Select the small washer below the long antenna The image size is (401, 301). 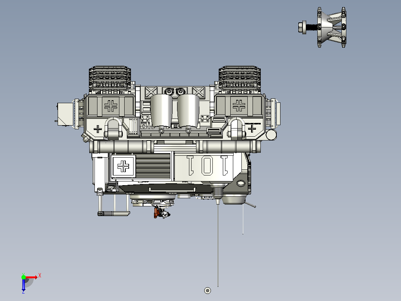[208, 291]
